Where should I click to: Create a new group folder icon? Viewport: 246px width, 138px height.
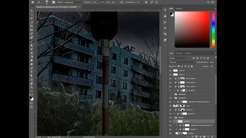[x=204, y=136]
